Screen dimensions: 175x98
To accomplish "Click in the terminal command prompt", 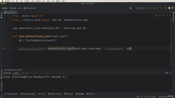I will click(x=67, y=77).
